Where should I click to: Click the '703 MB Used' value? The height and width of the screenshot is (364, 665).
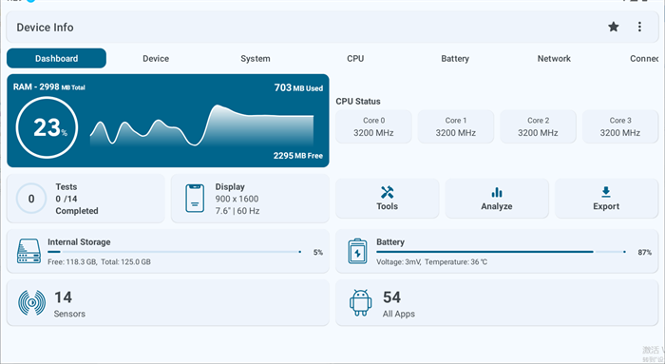tap(298, 87)
